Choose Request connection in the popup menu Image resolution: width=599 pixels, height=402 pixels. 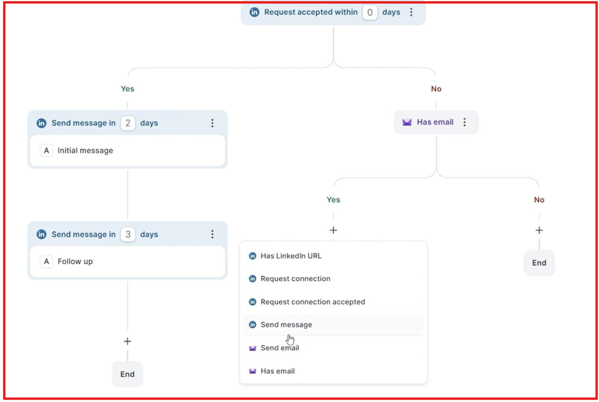point(295,279)
